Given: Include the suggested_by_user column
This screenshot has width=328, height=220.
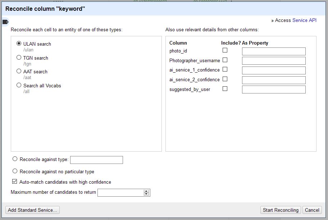Looking at the screenshot, I should [225, 88].
